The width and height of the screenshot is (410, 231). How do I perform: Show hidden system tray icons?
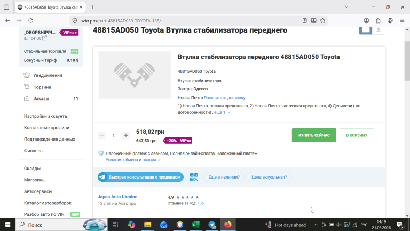(x=316, y=225)
